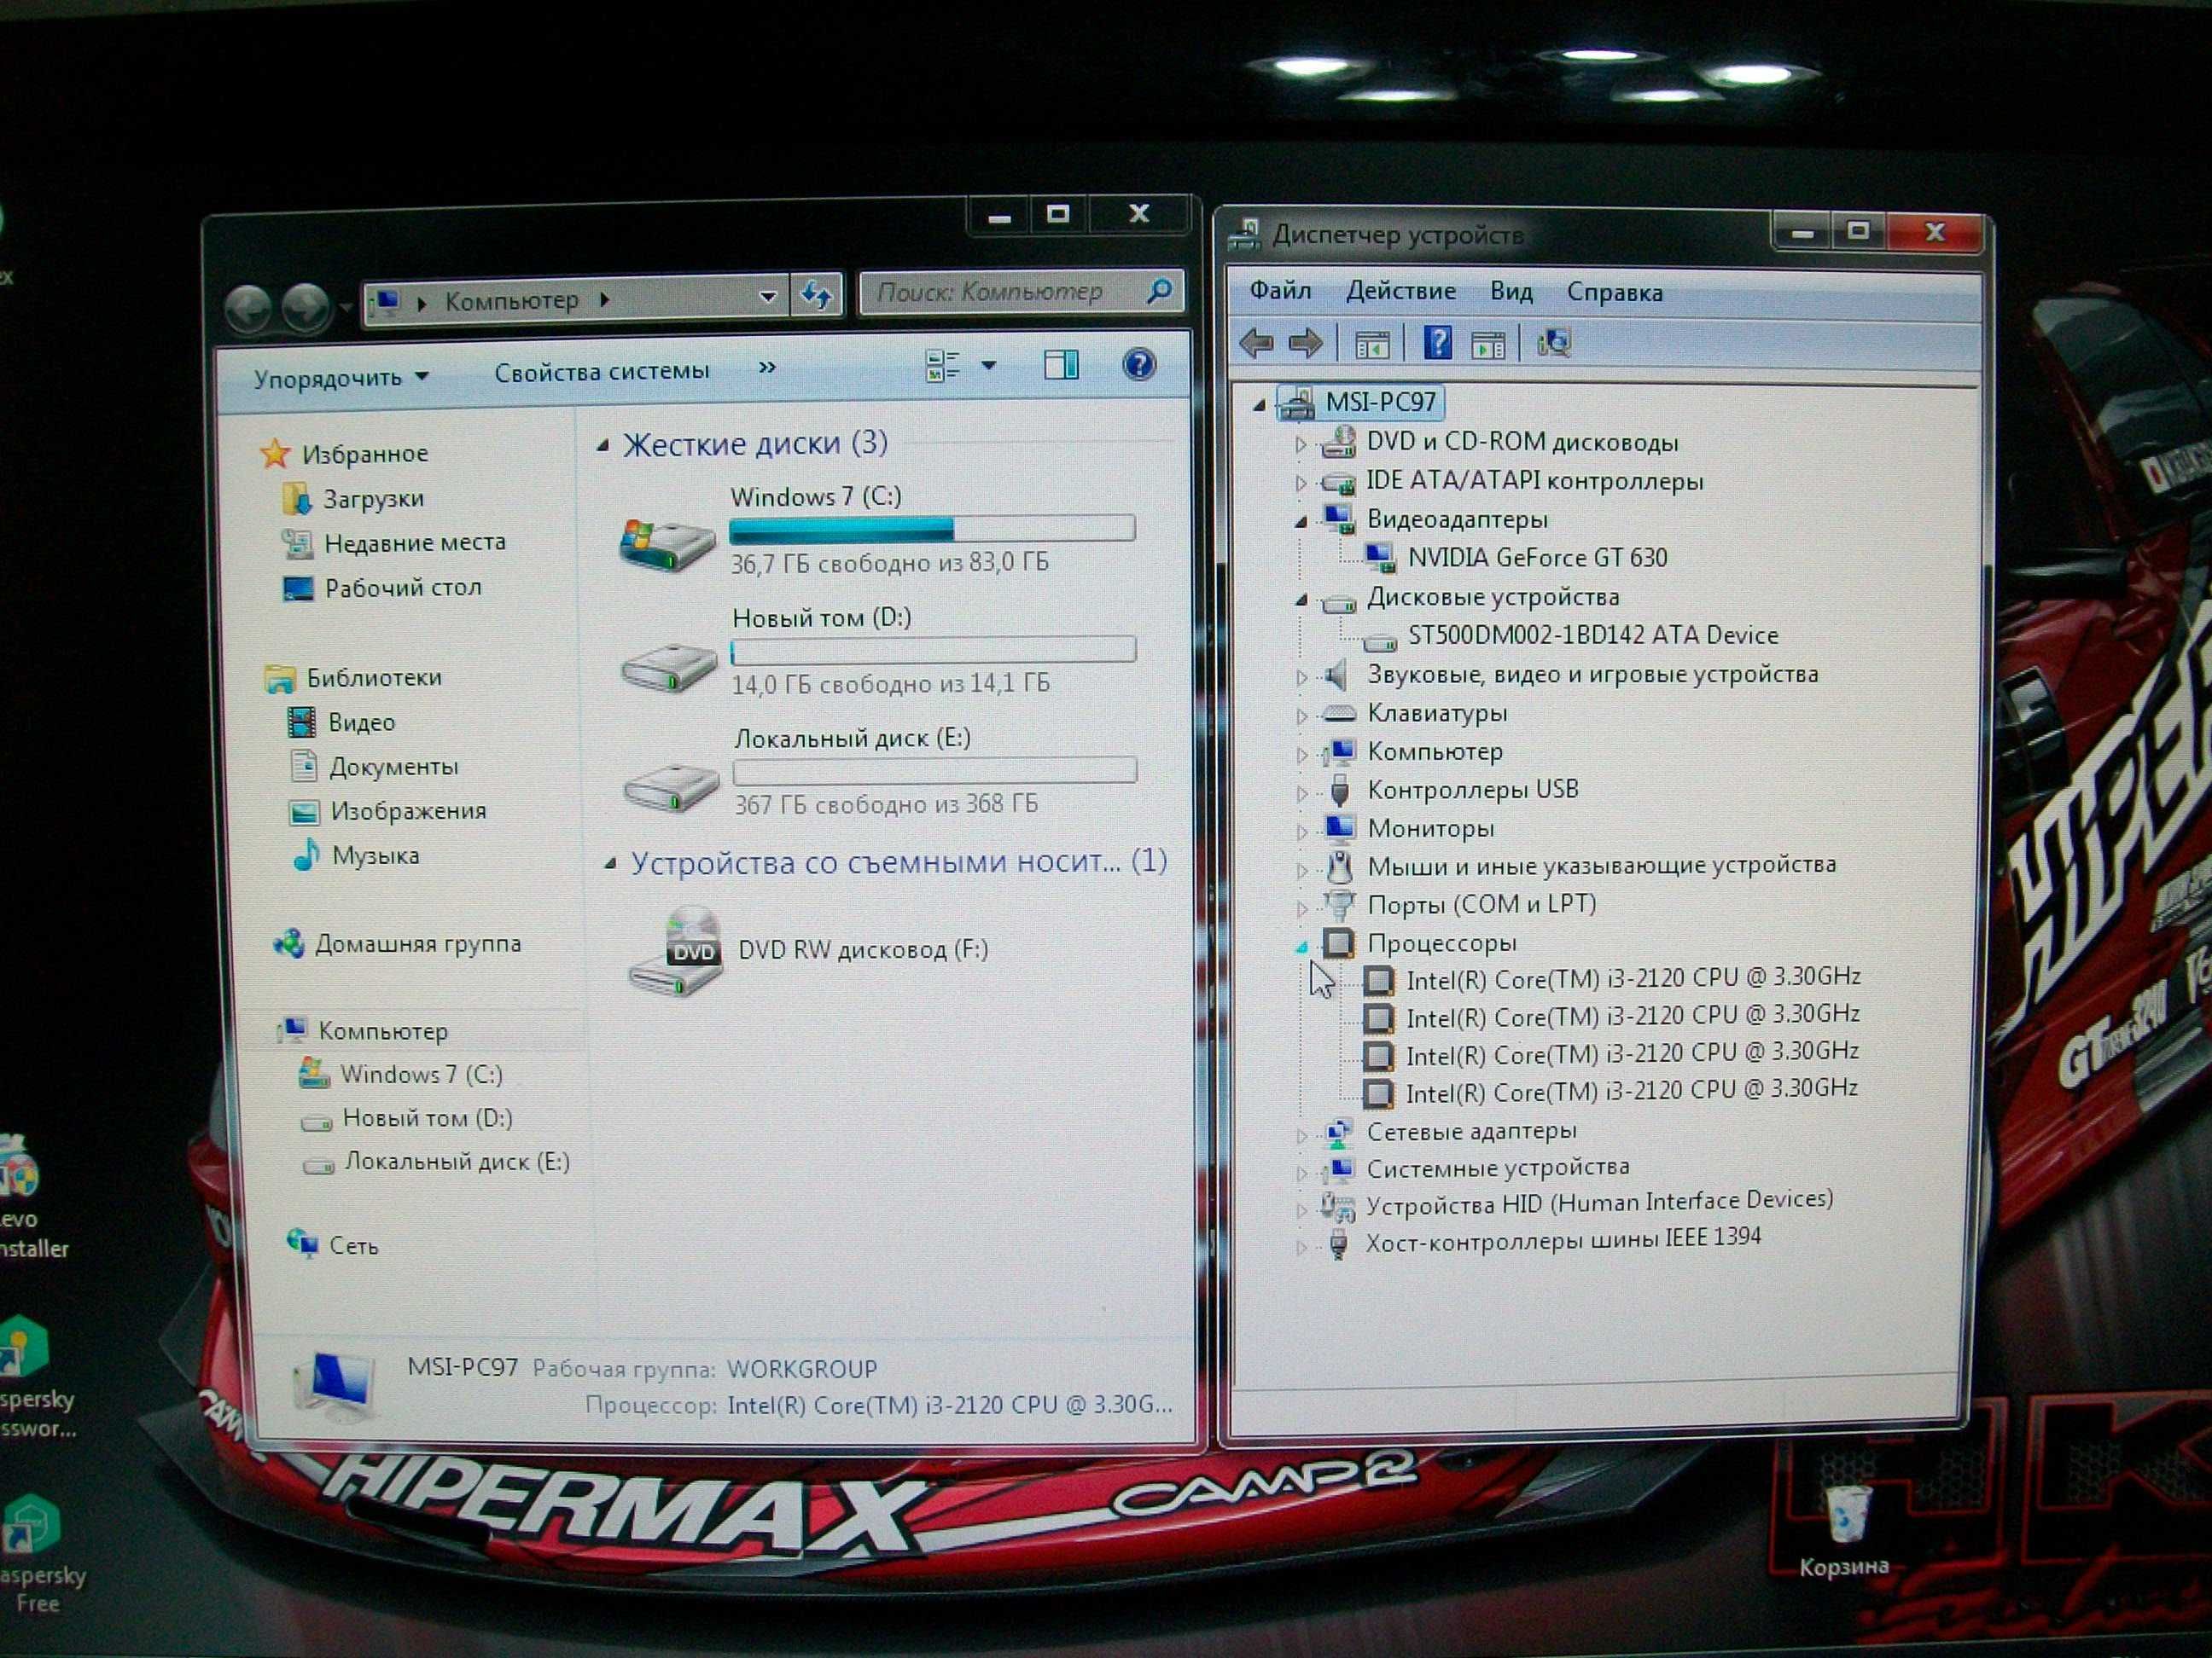The height and width of the screenshot is (1658, 2212).
Task: Collapse Процессоры node
Action: (1301, 946)
